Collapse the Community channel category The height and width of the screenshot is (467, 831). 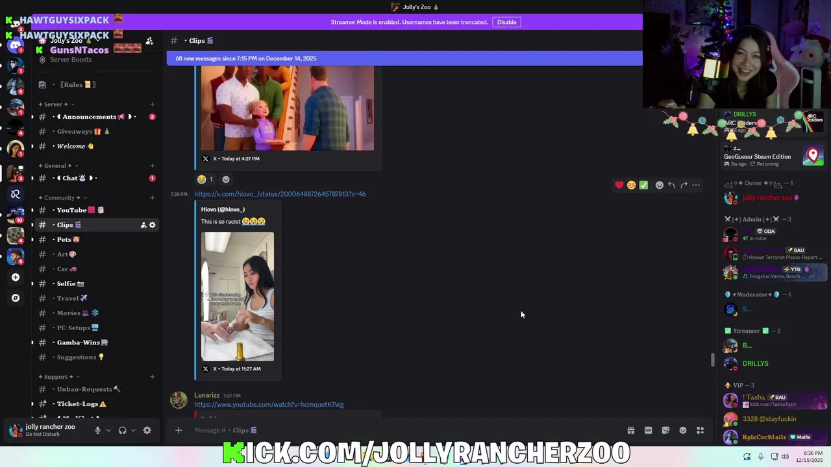[x=62, y=197]
